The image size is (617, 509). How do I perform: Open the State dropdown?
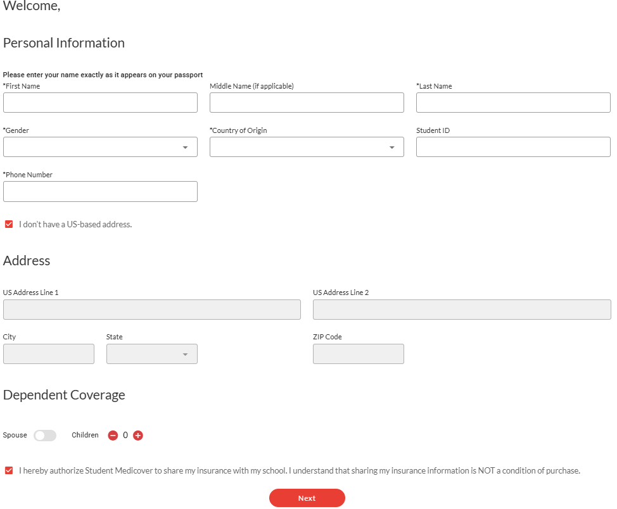coord(152,354)
